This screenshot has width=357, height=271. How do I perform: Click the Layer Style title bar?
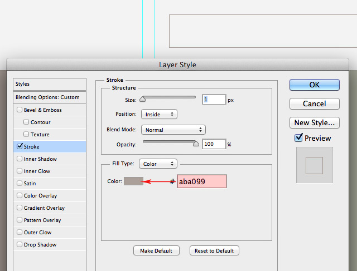(x=177, y=65)
